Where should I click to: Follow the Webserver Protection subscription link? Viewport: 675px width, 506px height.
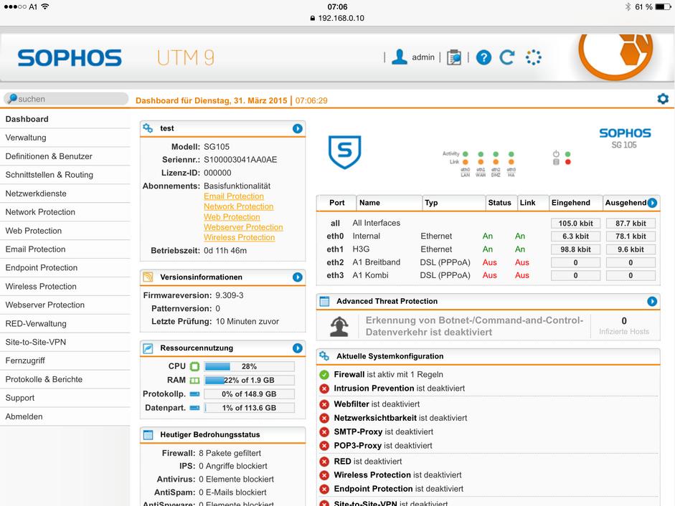(243, 227)
